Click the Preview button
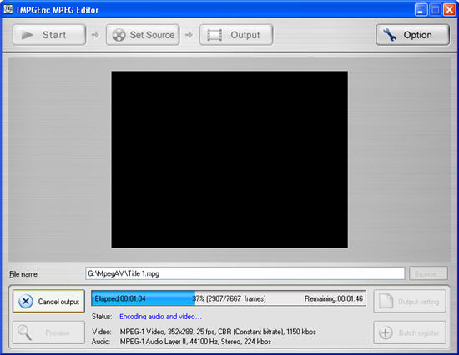This screenshot has height=355, width=459. click(x=48, y=332)
